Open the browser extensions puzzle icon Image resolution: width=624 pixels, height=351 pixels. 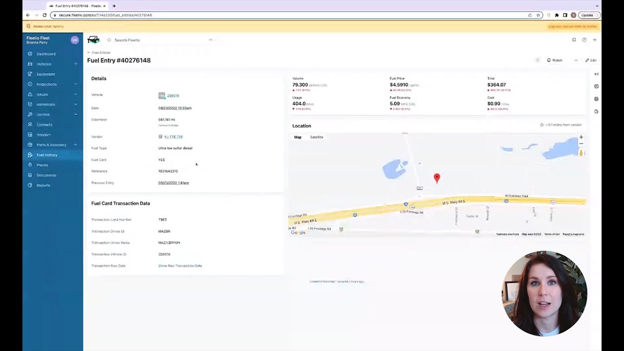(x=557, y=15)
